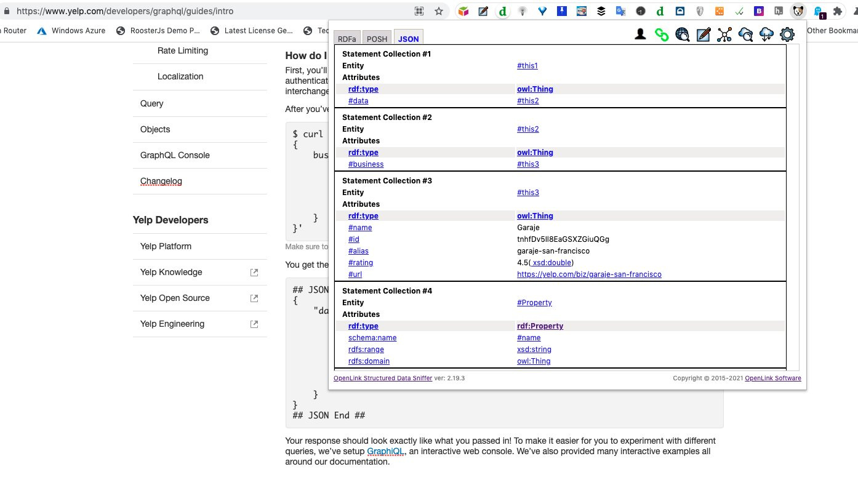Open GraphQL Console in sidebar
Image resolution: width=858 pixels, height=480 pixels.
tap(175, 155)
